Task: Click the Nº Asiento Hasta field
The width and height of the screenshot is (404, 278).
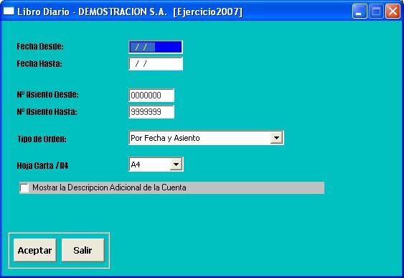Action: [151, 112]
